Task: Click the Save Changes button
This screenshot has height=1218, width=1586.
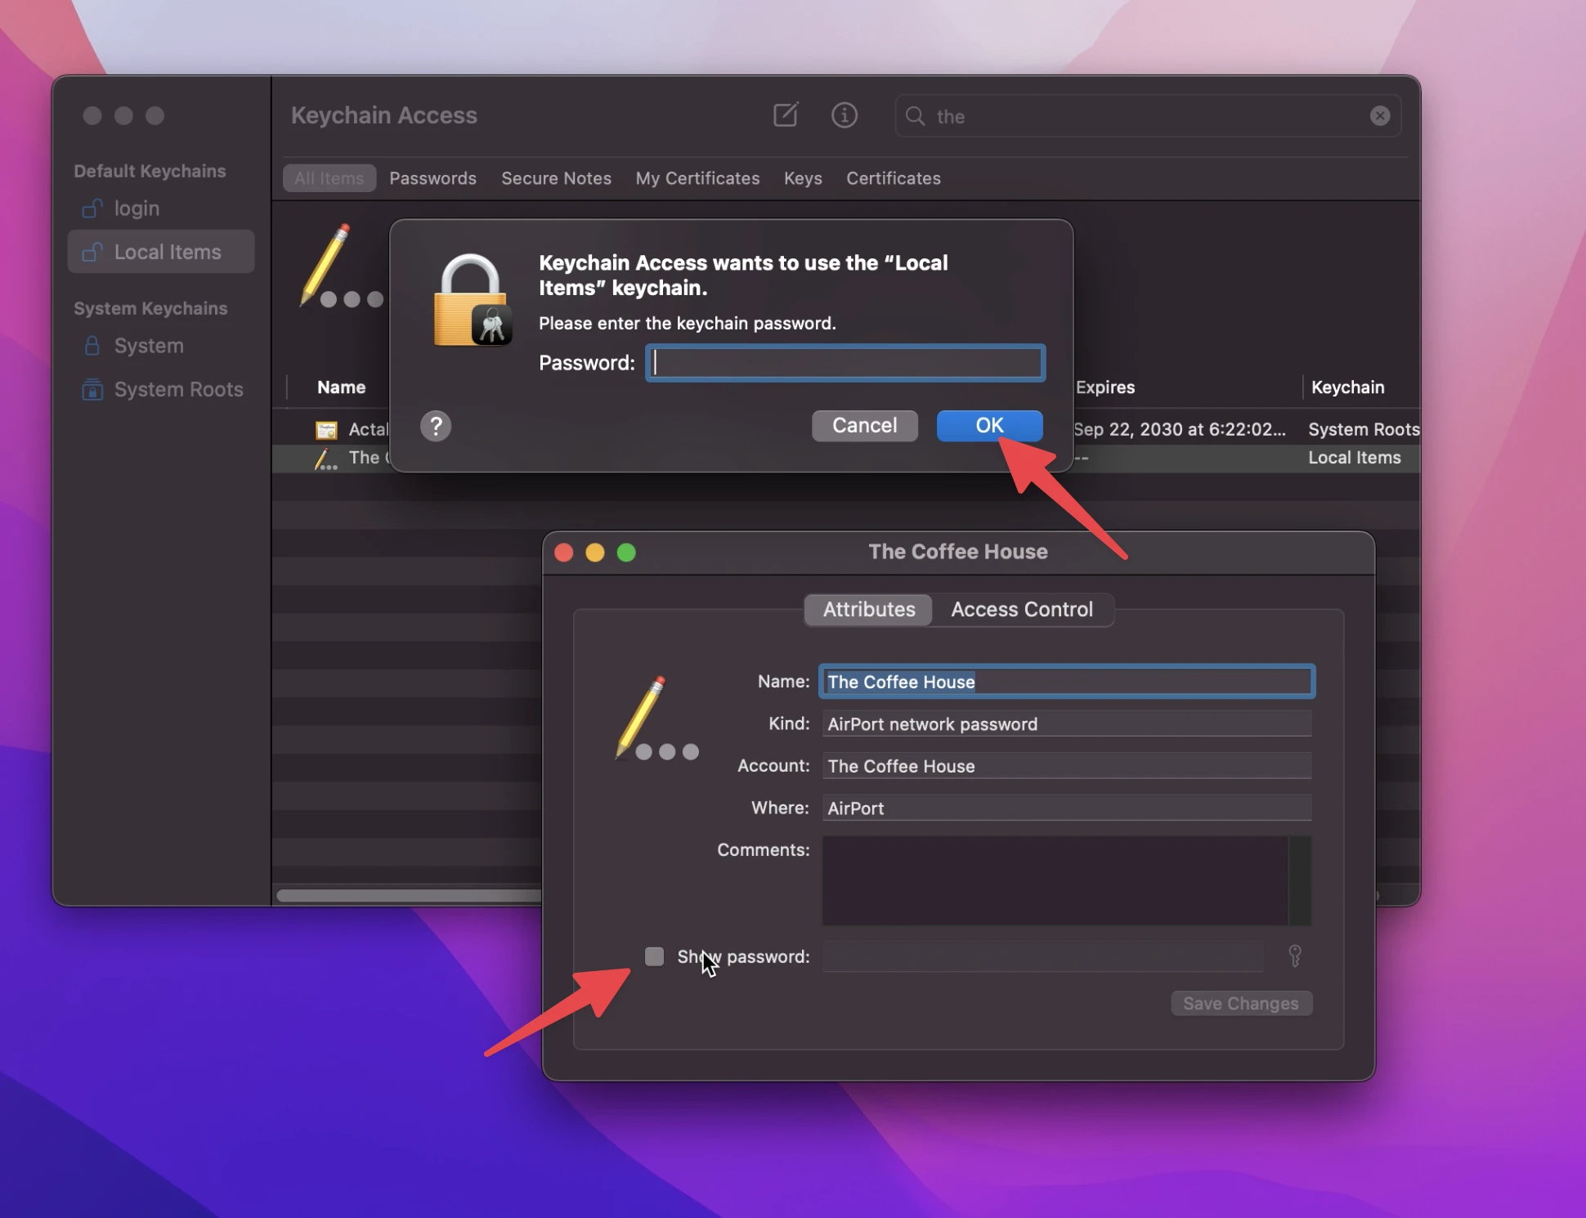Action: tap(1241, 1003)
